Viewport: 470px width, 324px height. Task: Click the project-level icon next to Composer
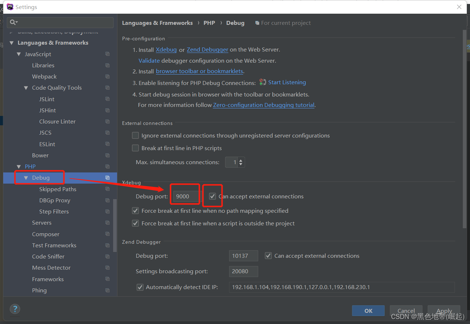pyautogui.click(x=107, y=234)
